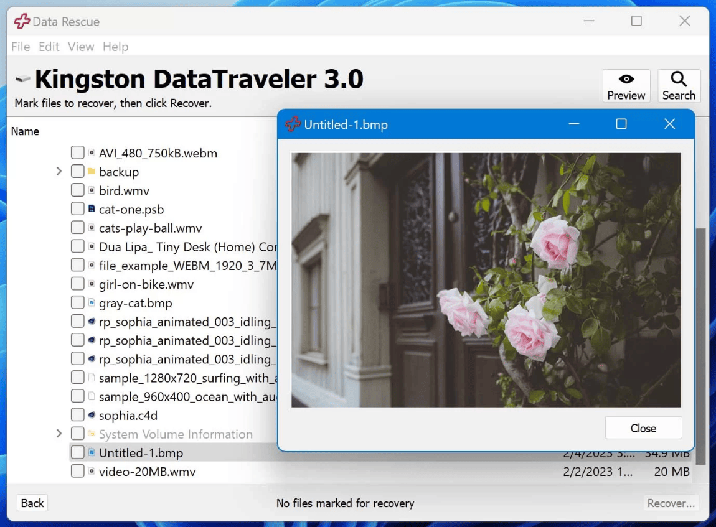Click the folder icon of System Volume Information

92,434
